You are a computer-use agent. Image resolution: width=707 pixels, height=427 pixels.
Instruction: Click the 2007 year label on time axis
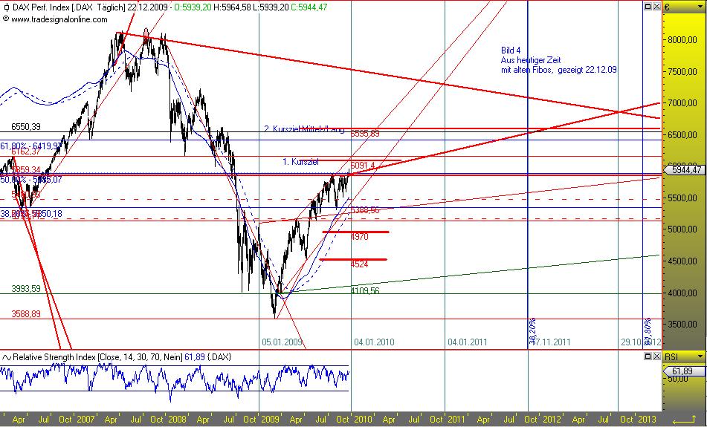pyautogui.click(x=85, y=420)
